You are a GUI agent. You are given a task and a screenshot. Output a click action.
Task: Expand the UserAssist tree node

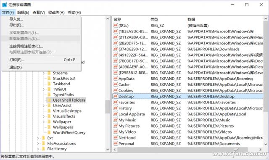pyautogui.click(x=44, y=106)
